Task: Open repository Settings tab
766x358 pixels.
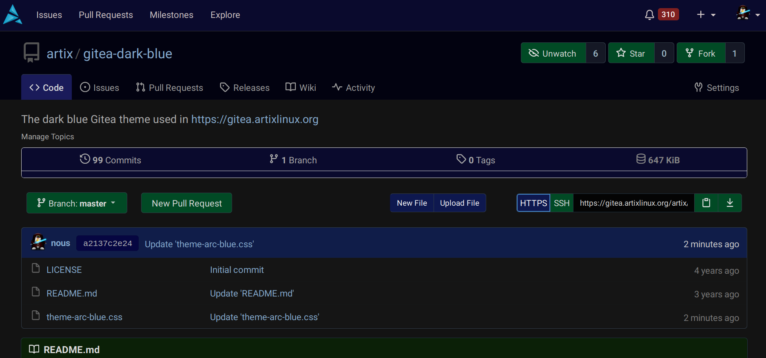Action: coord(717,88)
